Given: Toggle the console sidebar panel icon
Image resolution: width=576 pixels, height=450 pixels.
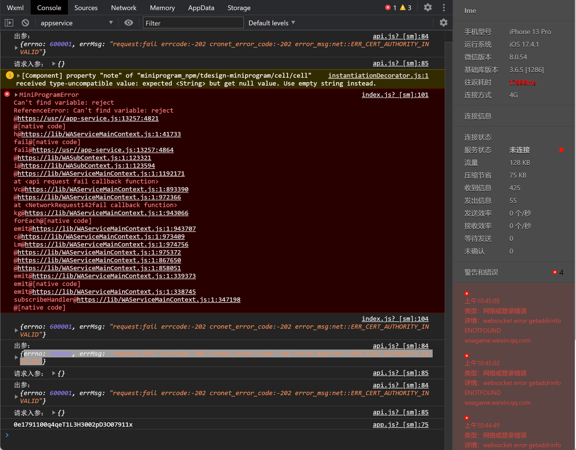Looking at the screenshot, I should 9,23.
